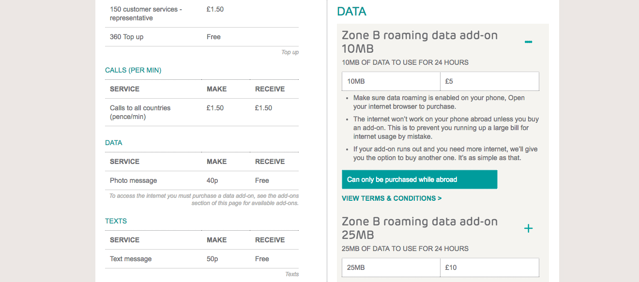
Task: Select the 10MB data amount field
Action: [x=391, y=81]
